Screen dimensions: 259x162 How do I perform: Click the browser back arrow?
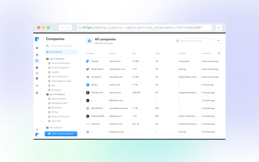click(62, 28)
